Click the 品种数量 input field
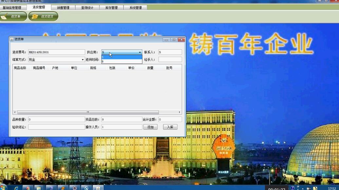Viewport: 339px width, 190px height. pyautogui.click(x=56, y=119)
